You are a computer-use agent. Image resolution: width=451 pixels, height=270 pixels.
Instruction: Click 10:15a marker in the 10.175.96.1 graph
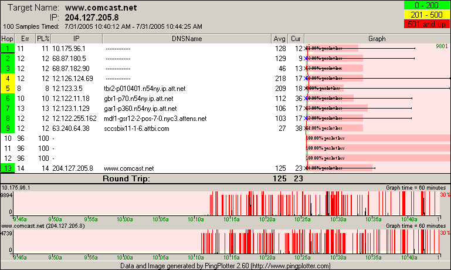coord(231,220)
